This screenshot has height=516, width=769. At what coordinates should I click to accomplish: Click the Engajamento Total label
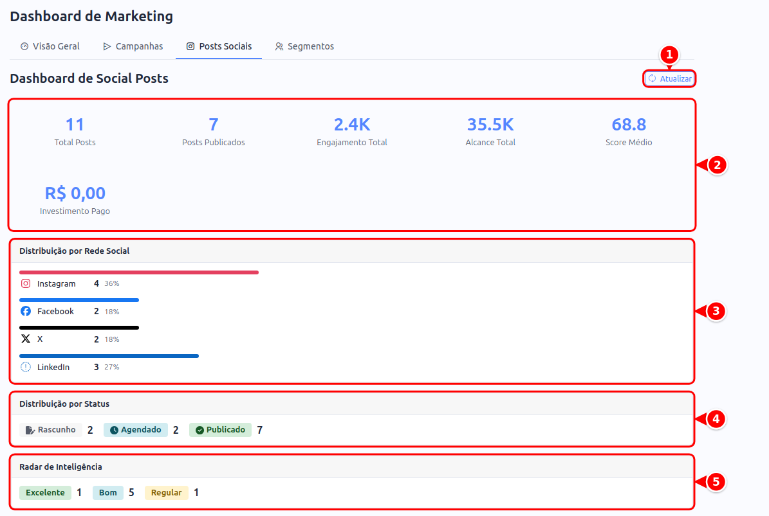(351, 143)
